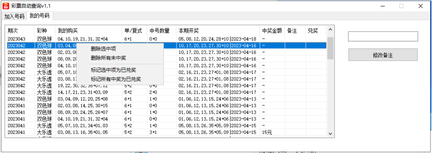Select the 我的号码 tab
Screen dimensions: 432x153
[39, 16]
